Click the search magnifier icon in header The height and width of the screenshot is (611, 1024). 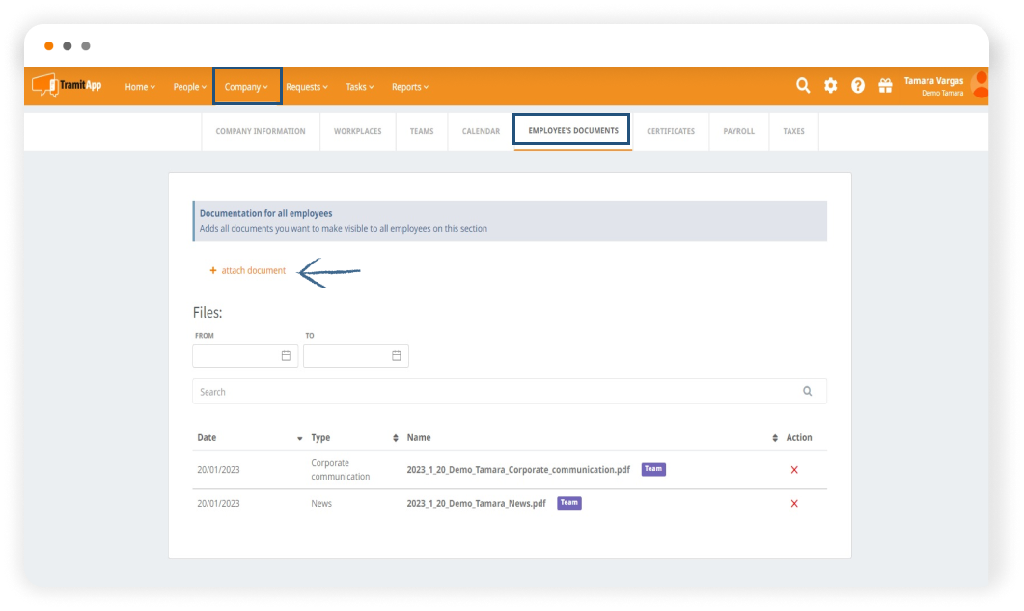click(802, 86)
